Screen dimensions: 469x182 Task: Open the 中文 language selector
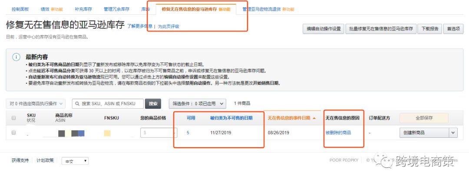click(74, 161)
